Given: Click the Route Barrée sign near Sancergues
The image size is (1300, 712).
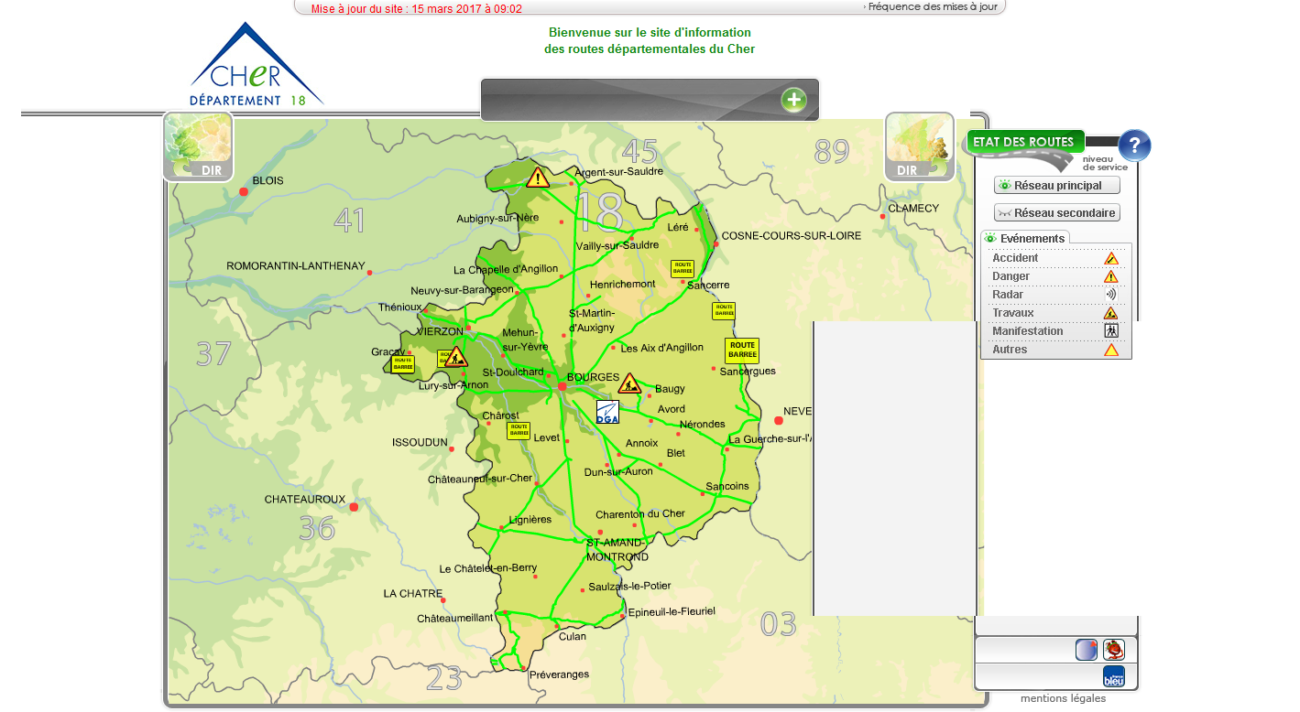Looking at the screenshot, I should coord(741,351).
